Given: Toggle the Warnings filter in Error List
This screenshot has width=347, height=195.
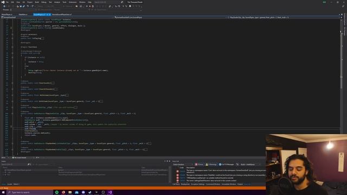Looking at the screenshot, I should (211, 165).
